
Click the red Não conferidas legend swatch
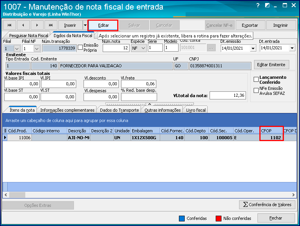click(x=218, y=218)
